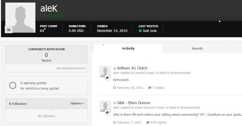Screen dimensions: 242x126
Task: Click the clock icon beside February 20, 2011
Action: pos(114,88)
